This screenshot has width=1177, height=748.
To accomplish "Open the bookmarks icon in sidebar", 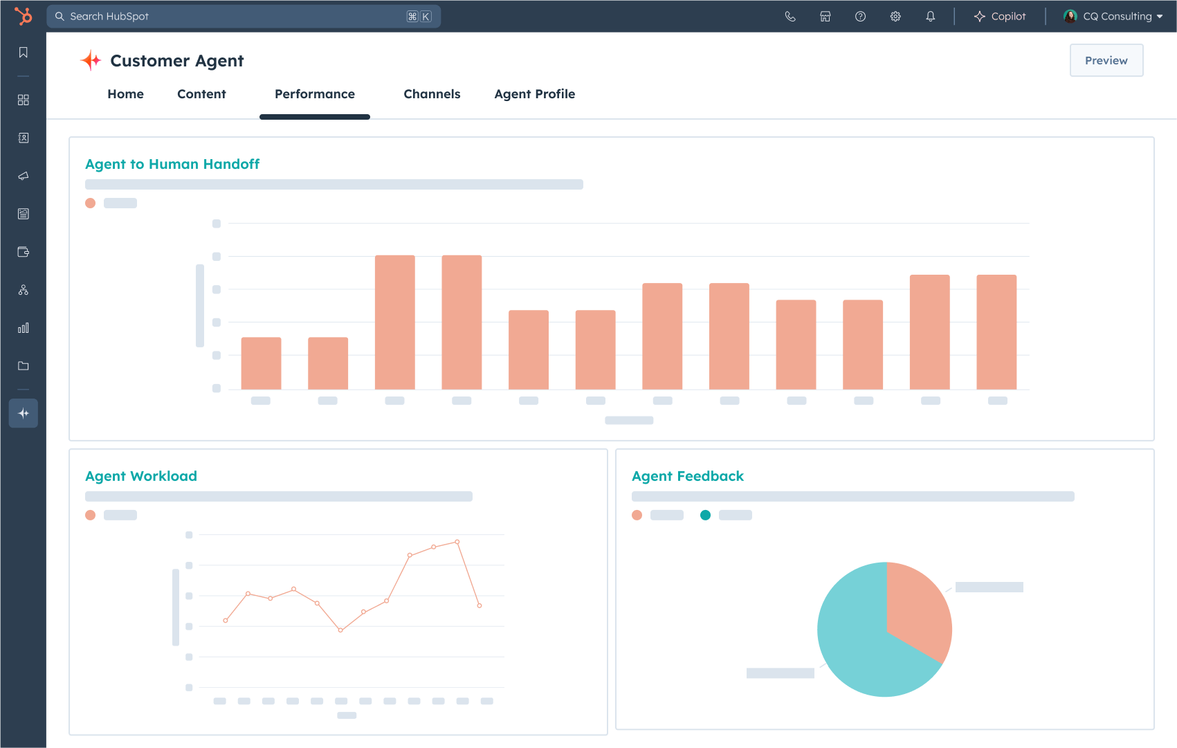I will [24, 53].
